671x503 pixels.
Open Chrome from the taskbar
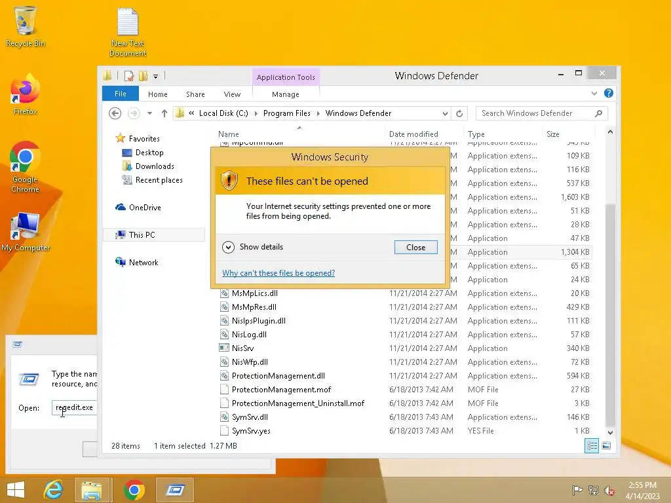pyautogui.click(x=134, y=490)
